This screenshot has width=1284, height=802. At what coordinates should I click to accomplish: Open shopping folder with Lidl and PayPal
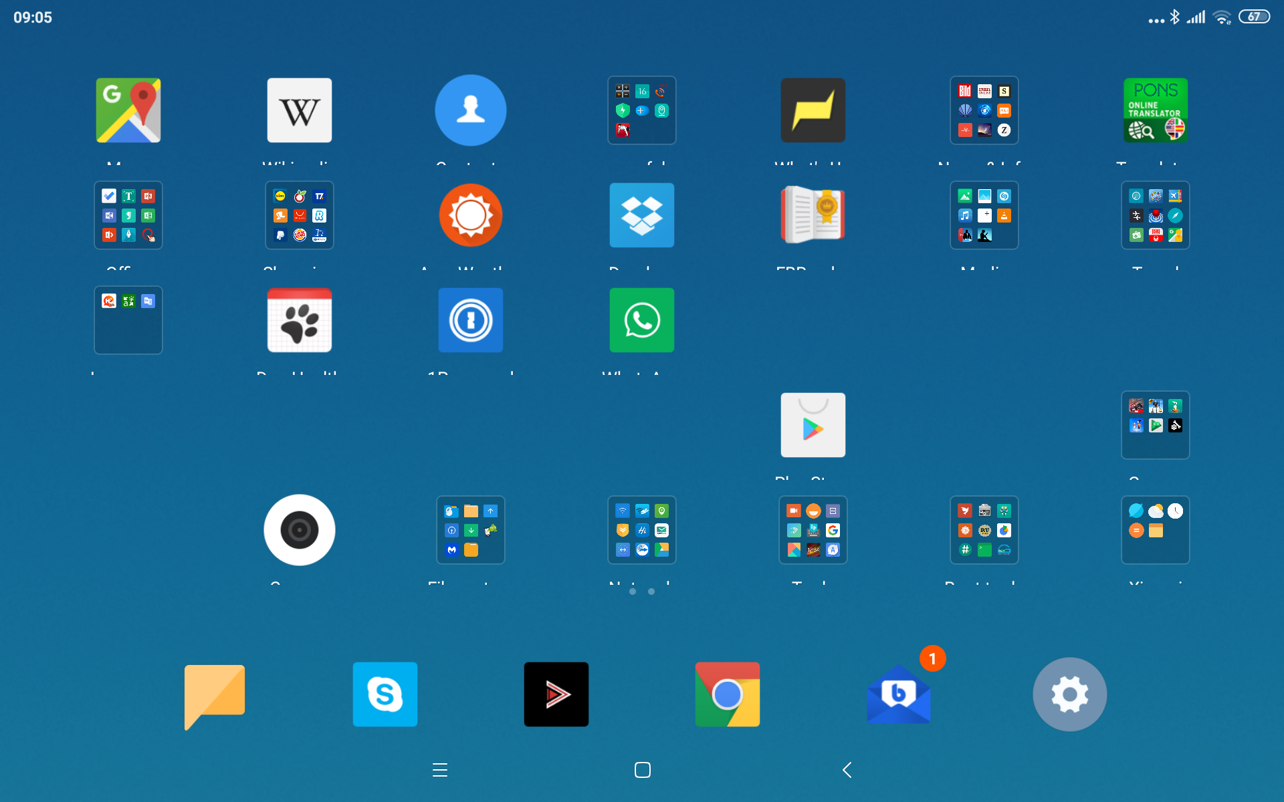[300, 215]
